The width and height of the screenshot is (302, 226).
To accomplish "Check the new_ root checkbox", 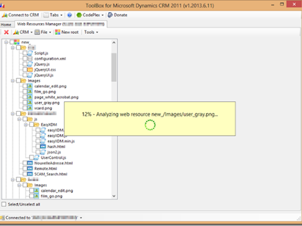I will [12, 42].
